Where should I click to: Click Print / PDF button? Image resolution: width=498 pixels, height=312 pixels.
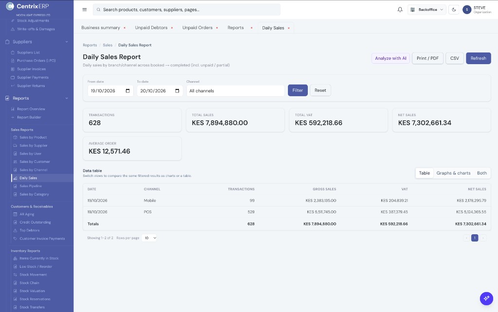(x=427, y=58)
